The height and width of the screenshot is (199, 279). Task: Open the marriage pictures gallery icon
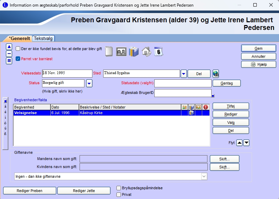(121, 51)
